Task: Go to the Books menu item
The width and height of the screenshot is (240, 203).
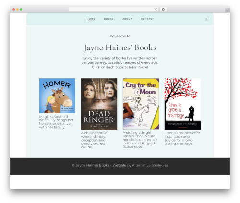Action: 108,19
